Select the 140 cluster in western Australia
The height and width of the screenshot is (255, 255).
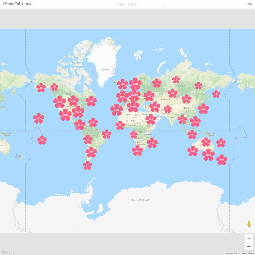coord(193,151)
